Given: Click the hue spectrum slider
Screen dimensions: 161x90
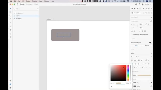Looking at the screenshot, I should click(x=128, y=73).
